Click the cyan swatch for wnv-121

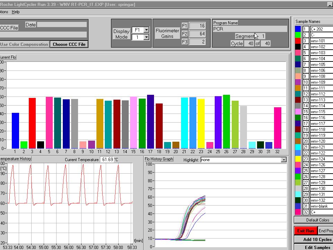tap(298, 147)
